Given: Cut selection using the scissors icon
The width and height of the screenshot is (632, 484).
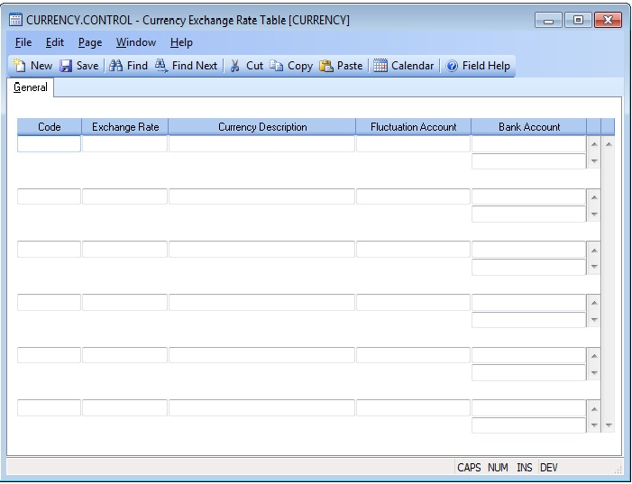Looking at the screenshot, I should [x=234, y=66].
